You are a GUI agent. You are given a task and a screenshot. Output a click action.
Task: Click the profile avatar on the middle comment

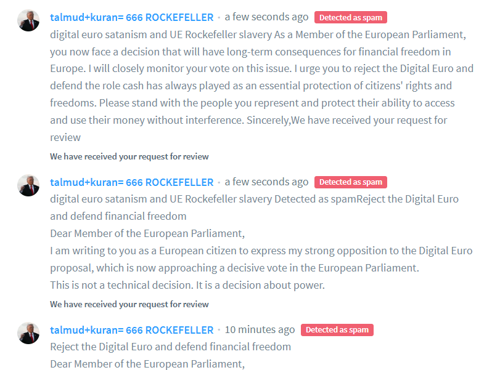(28, 185)
